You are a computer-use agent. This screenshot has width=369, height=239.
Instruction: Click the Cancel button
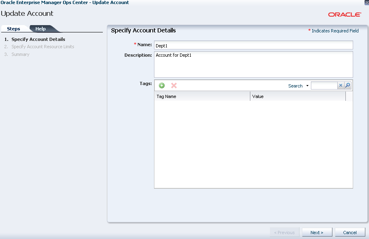[x=350, y=233]
